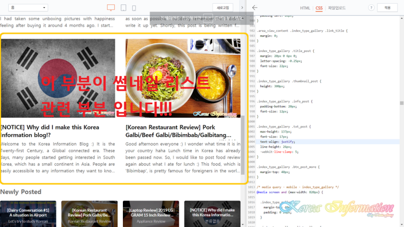Click the 'Newly Posted' heading
This screenshot has height=227, width=404.
tap(21, 192)
